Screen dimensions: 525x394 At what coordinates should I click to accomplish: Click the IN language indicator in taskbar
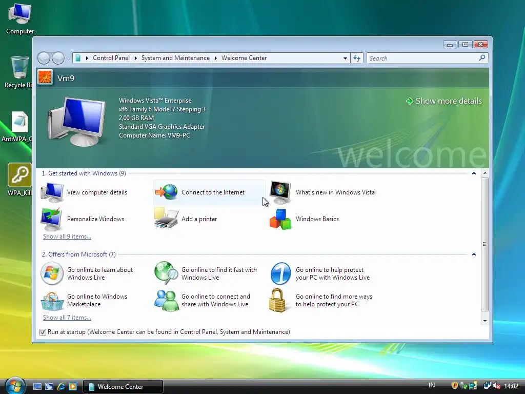click(x=432, y=385)
